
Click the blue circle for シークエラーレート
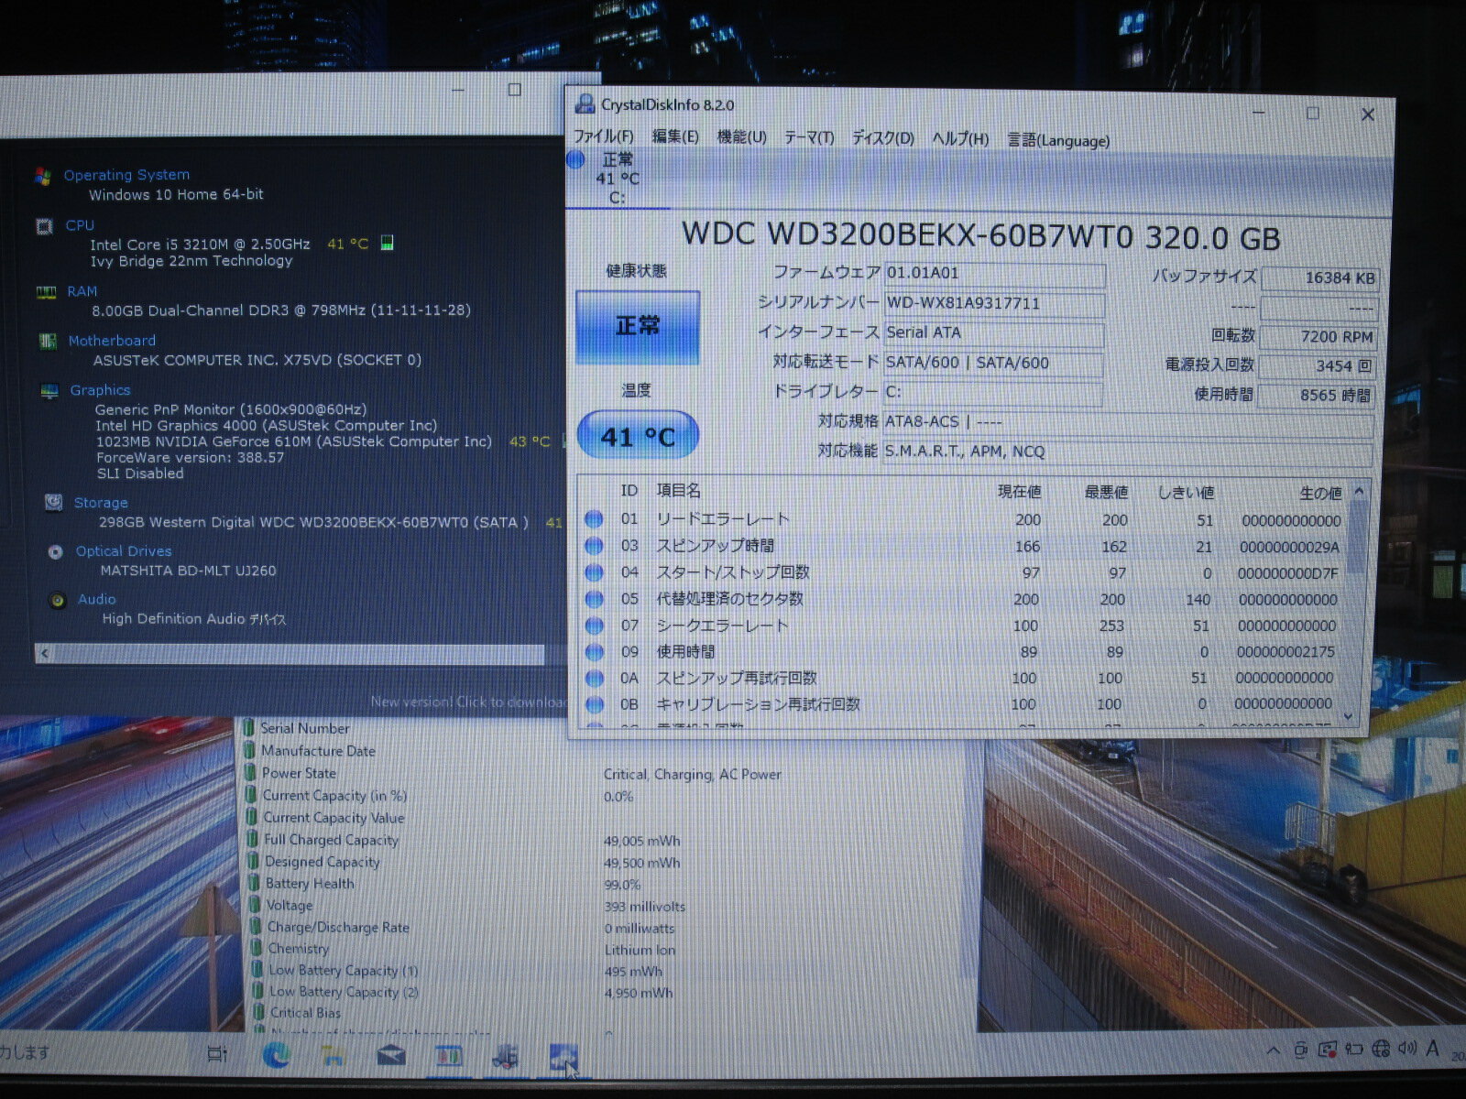pyautogui.click(x=594, y=626)
